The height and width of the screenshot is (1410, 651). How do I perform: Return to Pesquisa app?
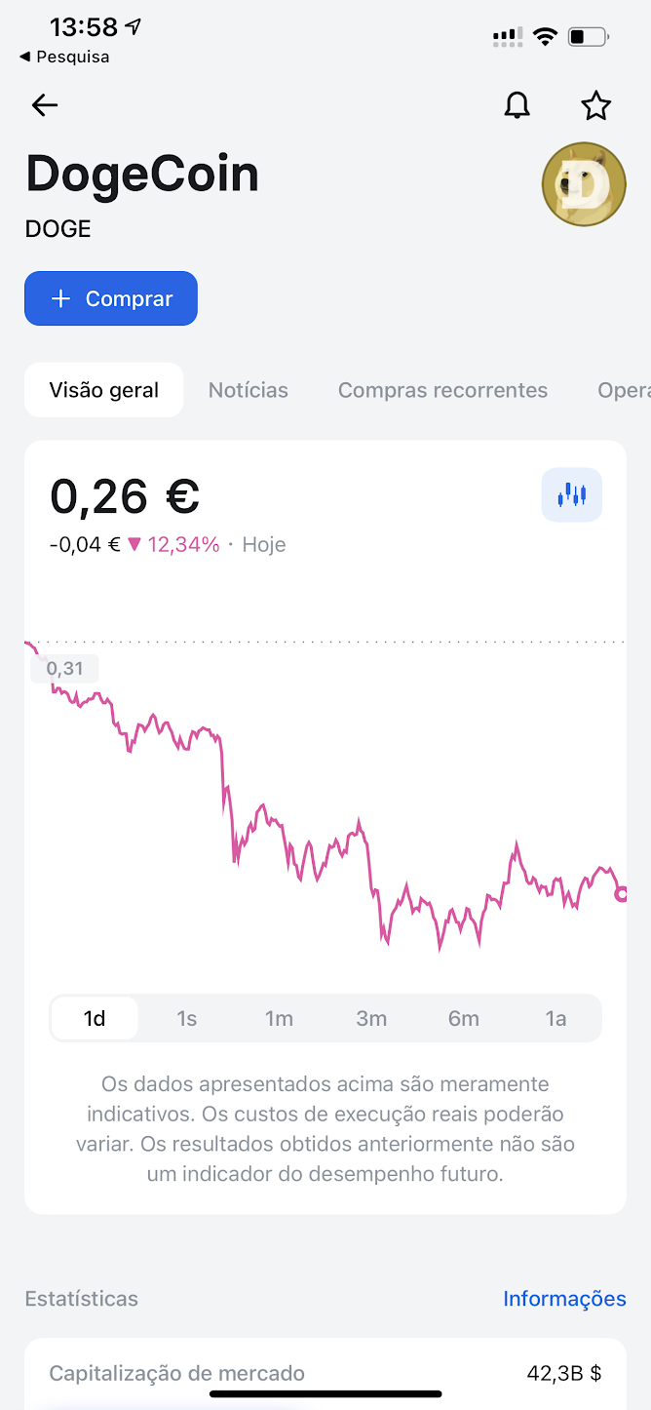64,57
